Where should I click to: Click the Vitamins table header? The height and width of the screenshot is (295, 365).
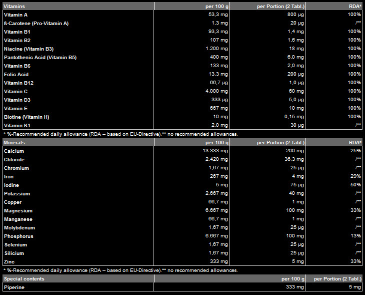14,7
